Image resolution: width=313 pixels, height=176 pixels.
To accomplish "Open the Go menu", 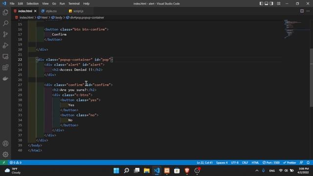I will pos(54,3).
